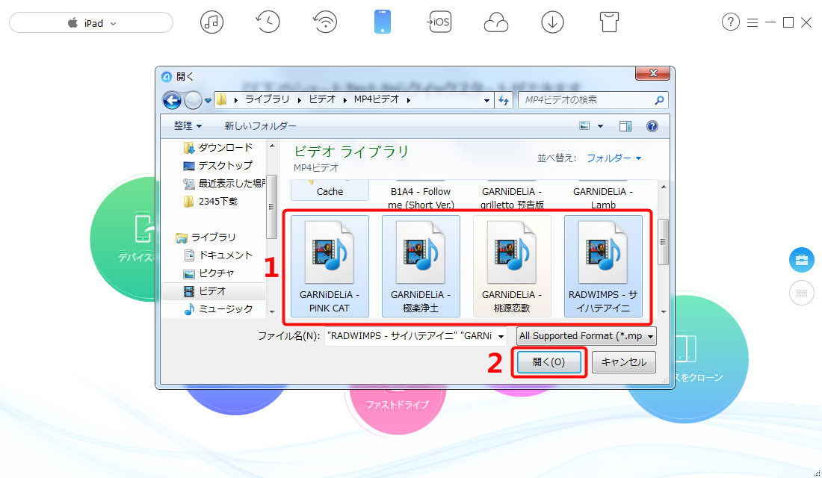
Task: Click the キャンセル button
Action: coord(624,362)
